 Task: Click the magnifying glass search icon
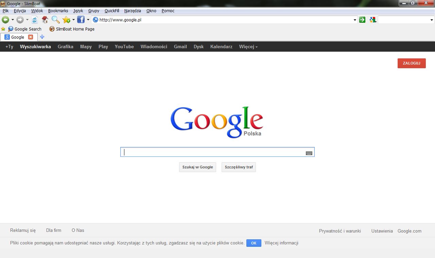[56, 20]
